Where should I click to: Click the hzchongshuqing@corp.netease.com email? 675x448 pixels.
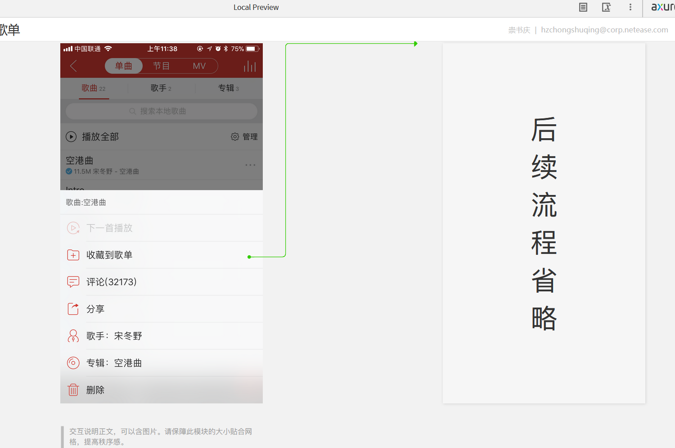[604, 30]
